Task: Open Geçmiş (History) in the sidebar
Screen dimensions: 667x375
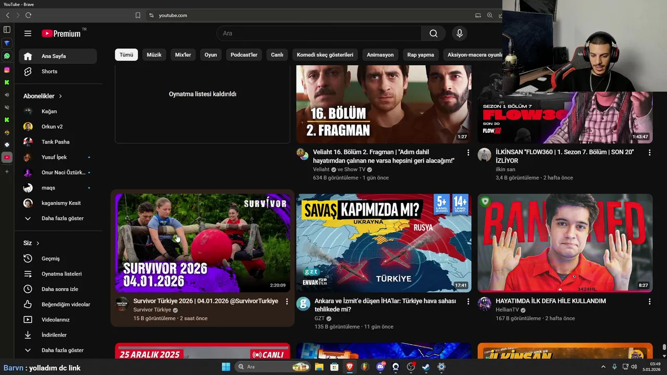Action: click(x=58, y=258)
